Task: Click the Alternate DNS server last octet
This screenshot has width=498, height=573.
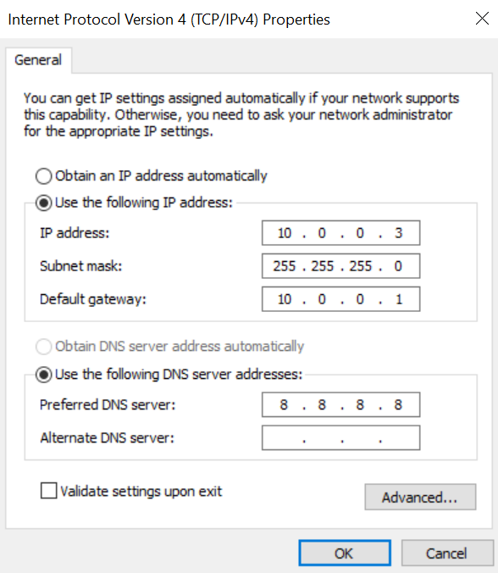Action: 399,437
